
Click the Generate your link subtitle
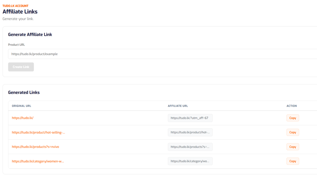point(18,19)
